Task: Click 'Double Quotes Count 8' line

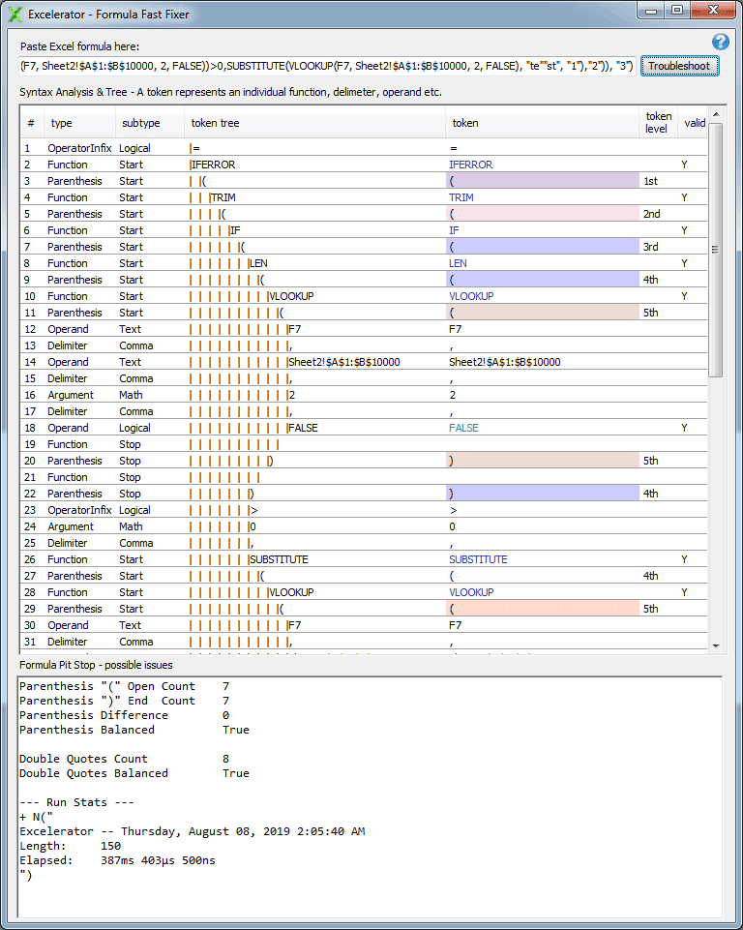Action: (125, 759)
